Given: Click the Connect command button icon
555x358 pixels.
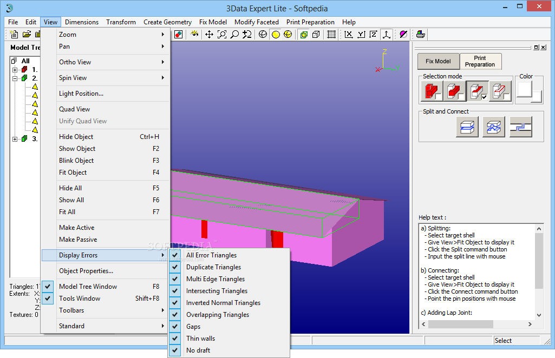Looking at the screenshot, I should [494, 127].
